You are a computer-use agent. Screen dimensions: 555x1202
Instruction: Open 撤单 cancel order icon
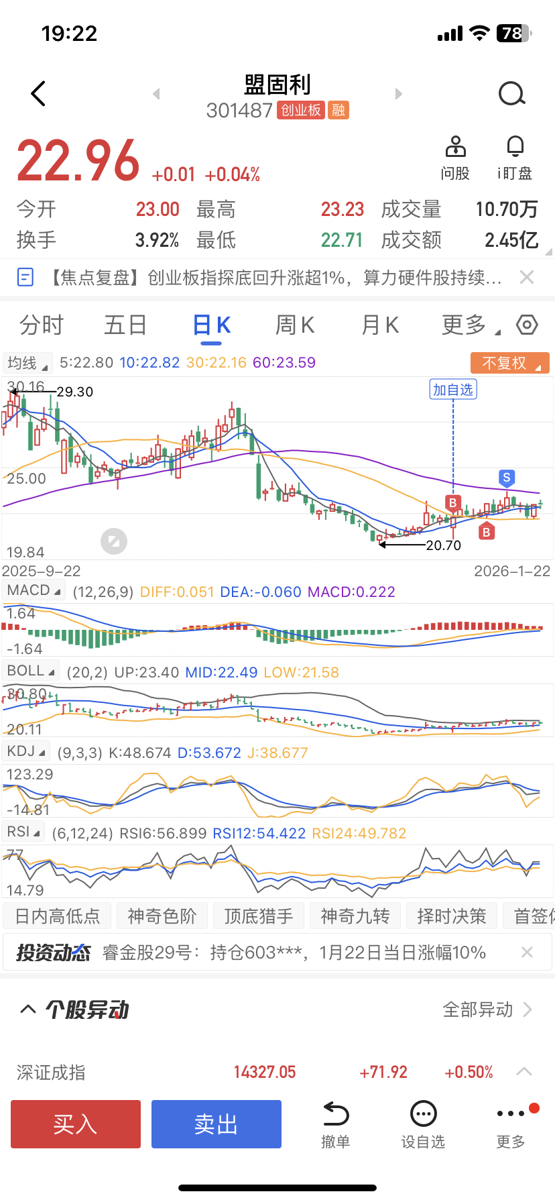click(x=335, y=1125)
